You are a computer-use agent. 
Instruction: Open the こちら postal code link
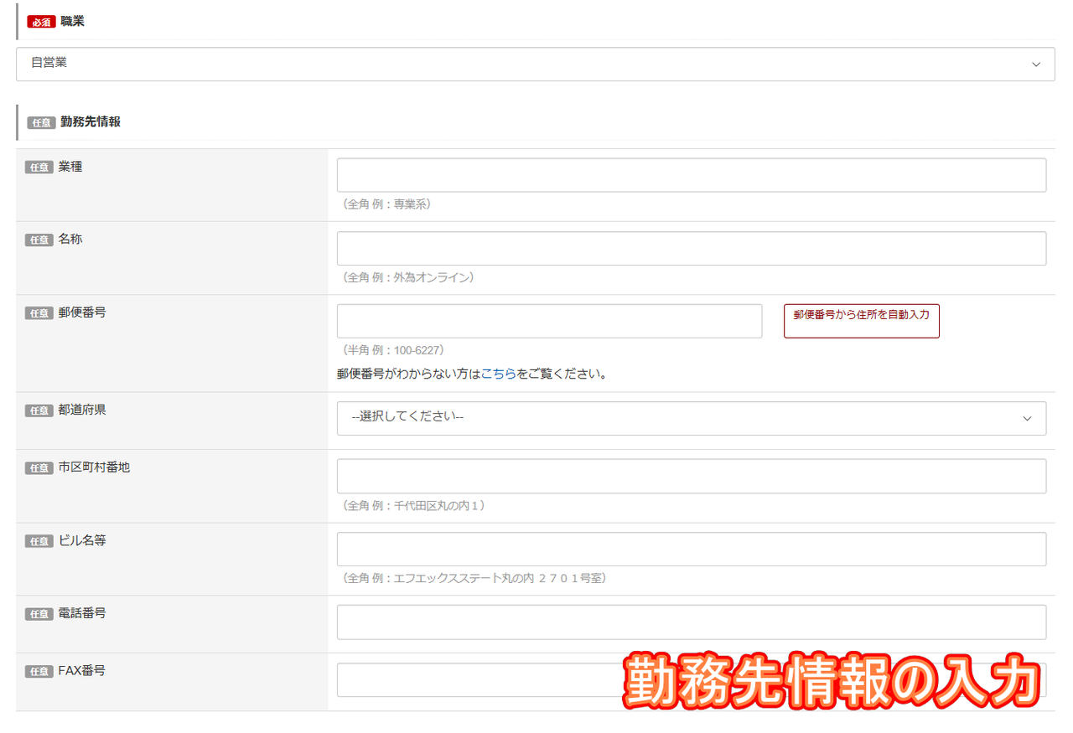point(498,374)
